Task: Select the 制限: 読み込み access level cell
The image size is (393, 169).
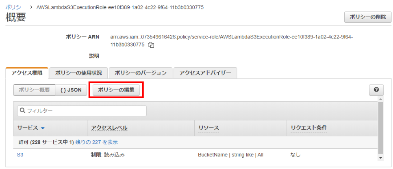Action: pyautogui.click(x=108, y=155)
